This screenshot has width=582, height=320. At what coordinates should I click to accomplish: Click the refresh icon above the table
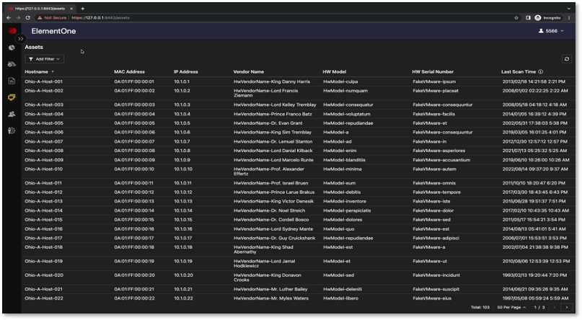(566, 59)
